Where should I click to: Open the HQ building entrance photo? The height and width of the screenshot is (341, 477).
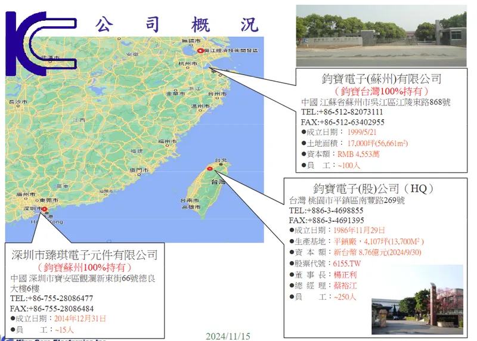point(417,300)
